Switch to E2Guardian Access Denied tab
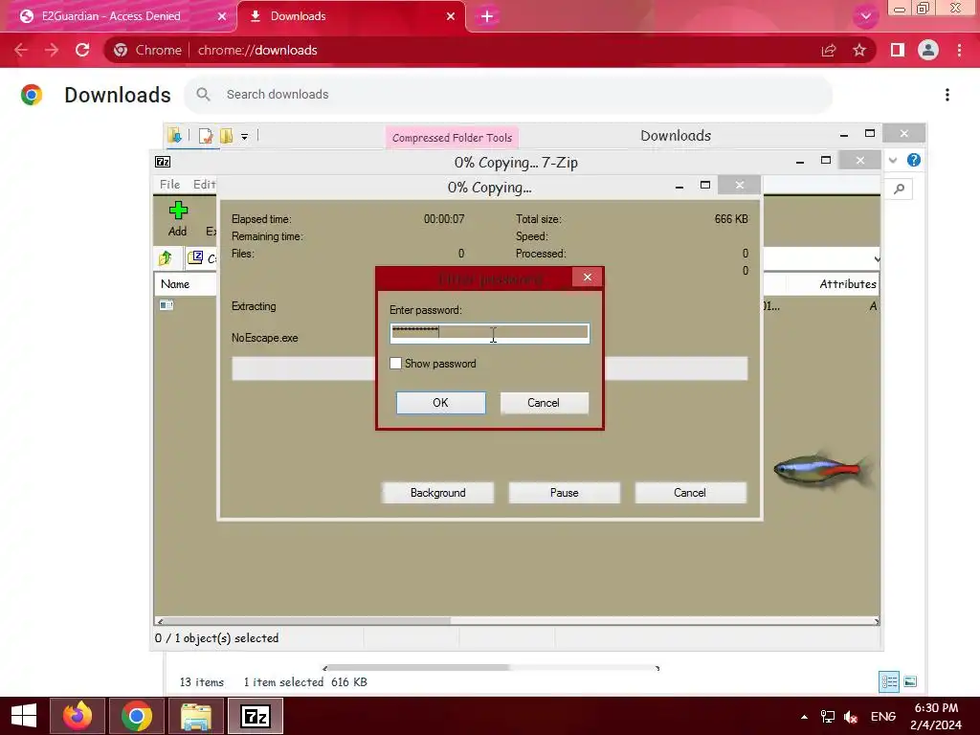Screen dimensions: 980x735 point(111,16)
